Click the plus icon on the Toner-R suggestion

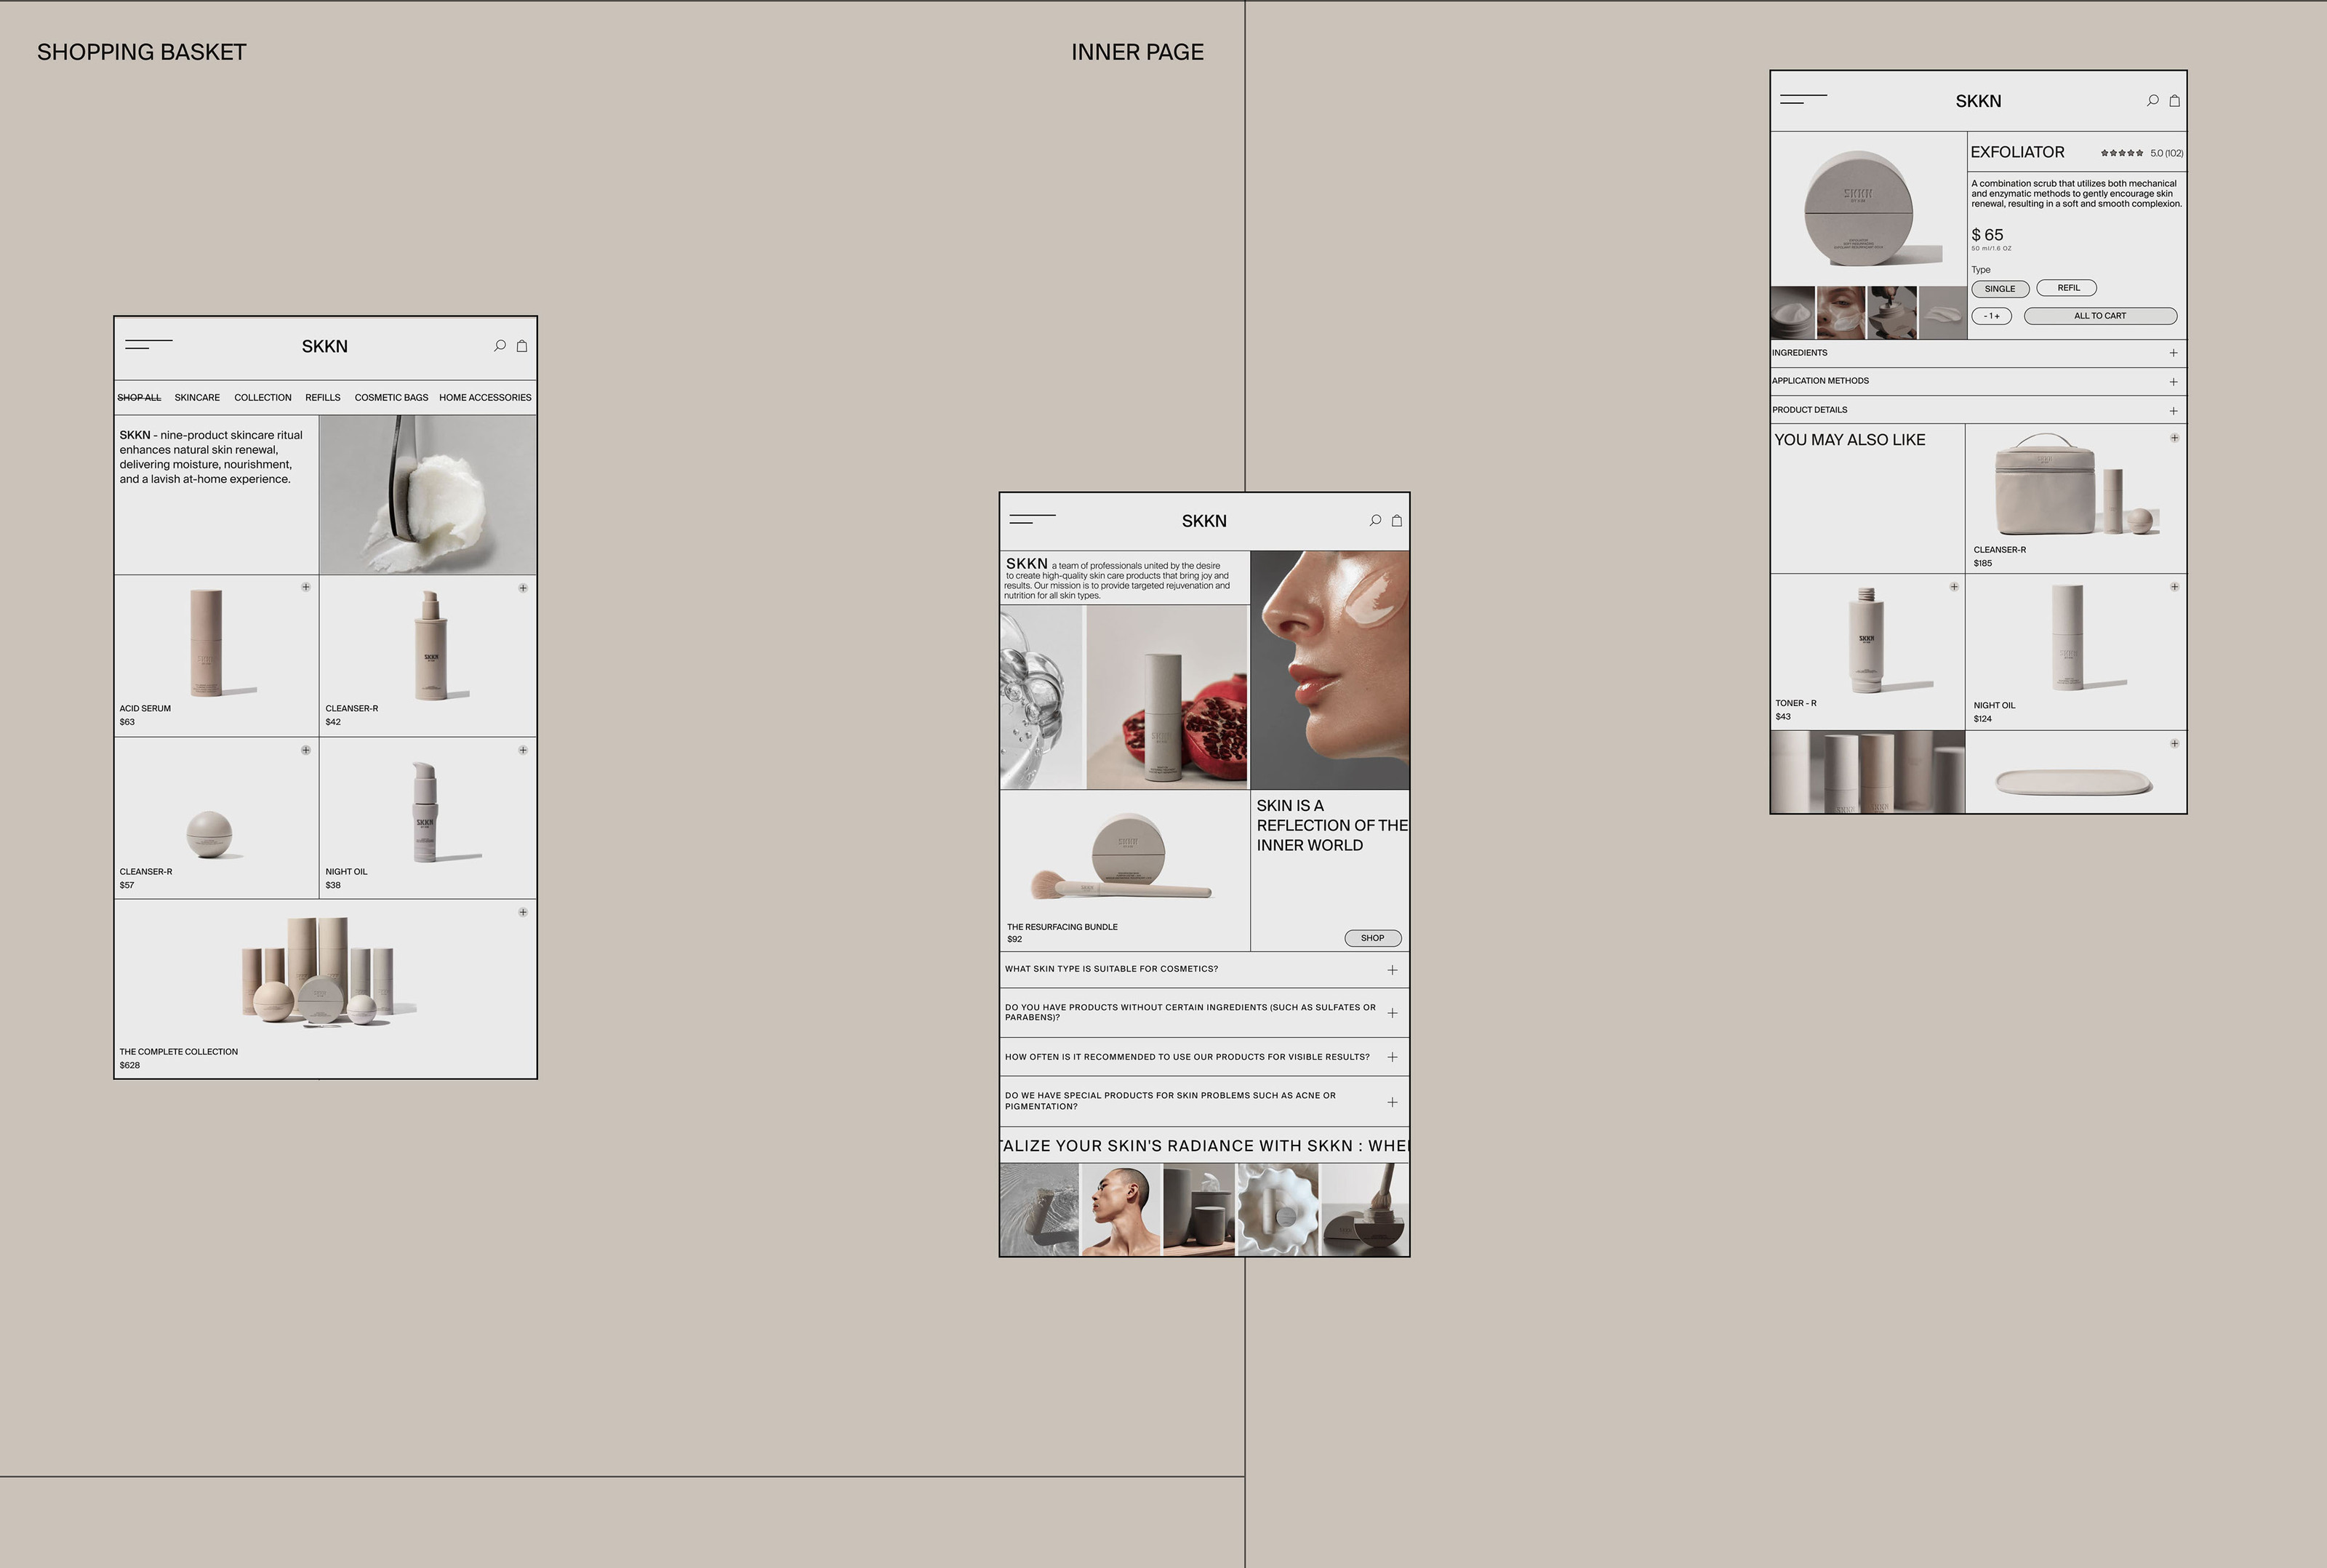pos(1954,586)
